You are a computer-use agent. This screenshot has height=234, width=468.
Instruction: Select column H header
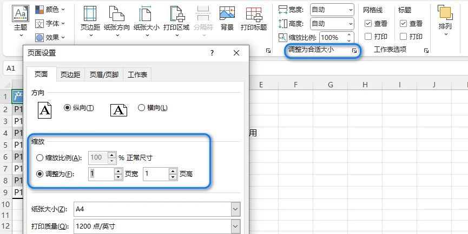click(x=365, y=85)
